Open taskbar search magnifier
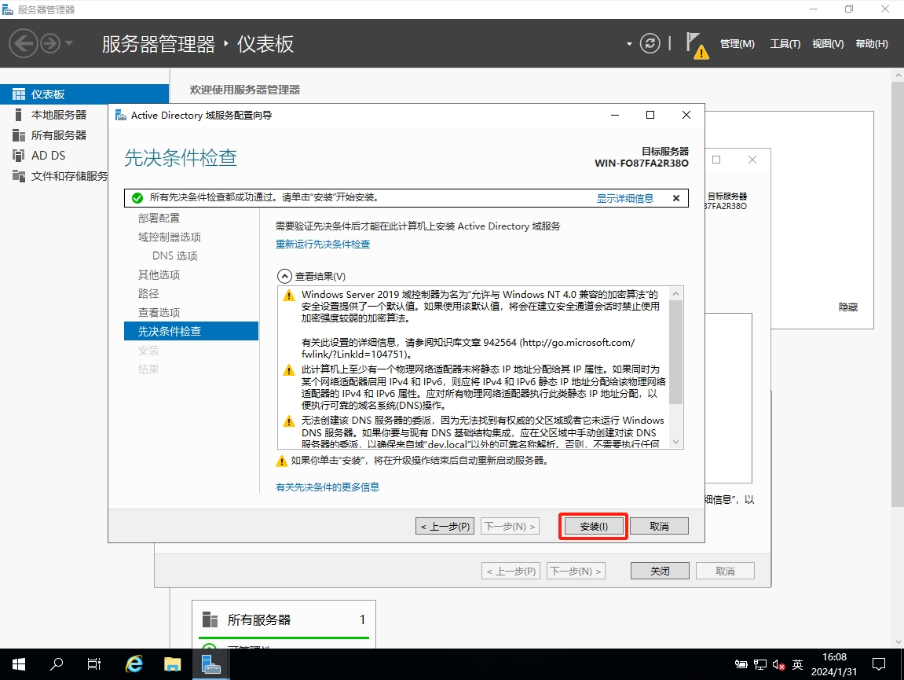Viewport: 904px width, 680px height. (x=57, y=664)
